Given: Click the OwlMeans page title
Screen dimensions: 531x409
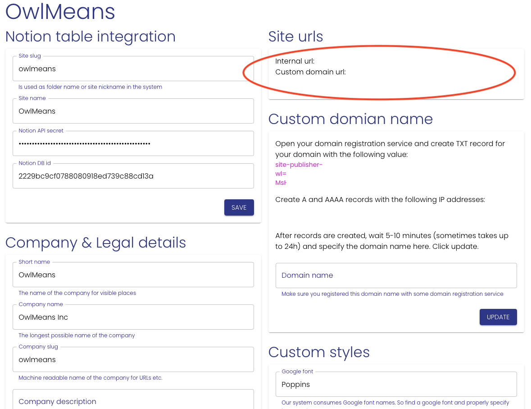Looking at the screenshot, I should pos(60,12).
